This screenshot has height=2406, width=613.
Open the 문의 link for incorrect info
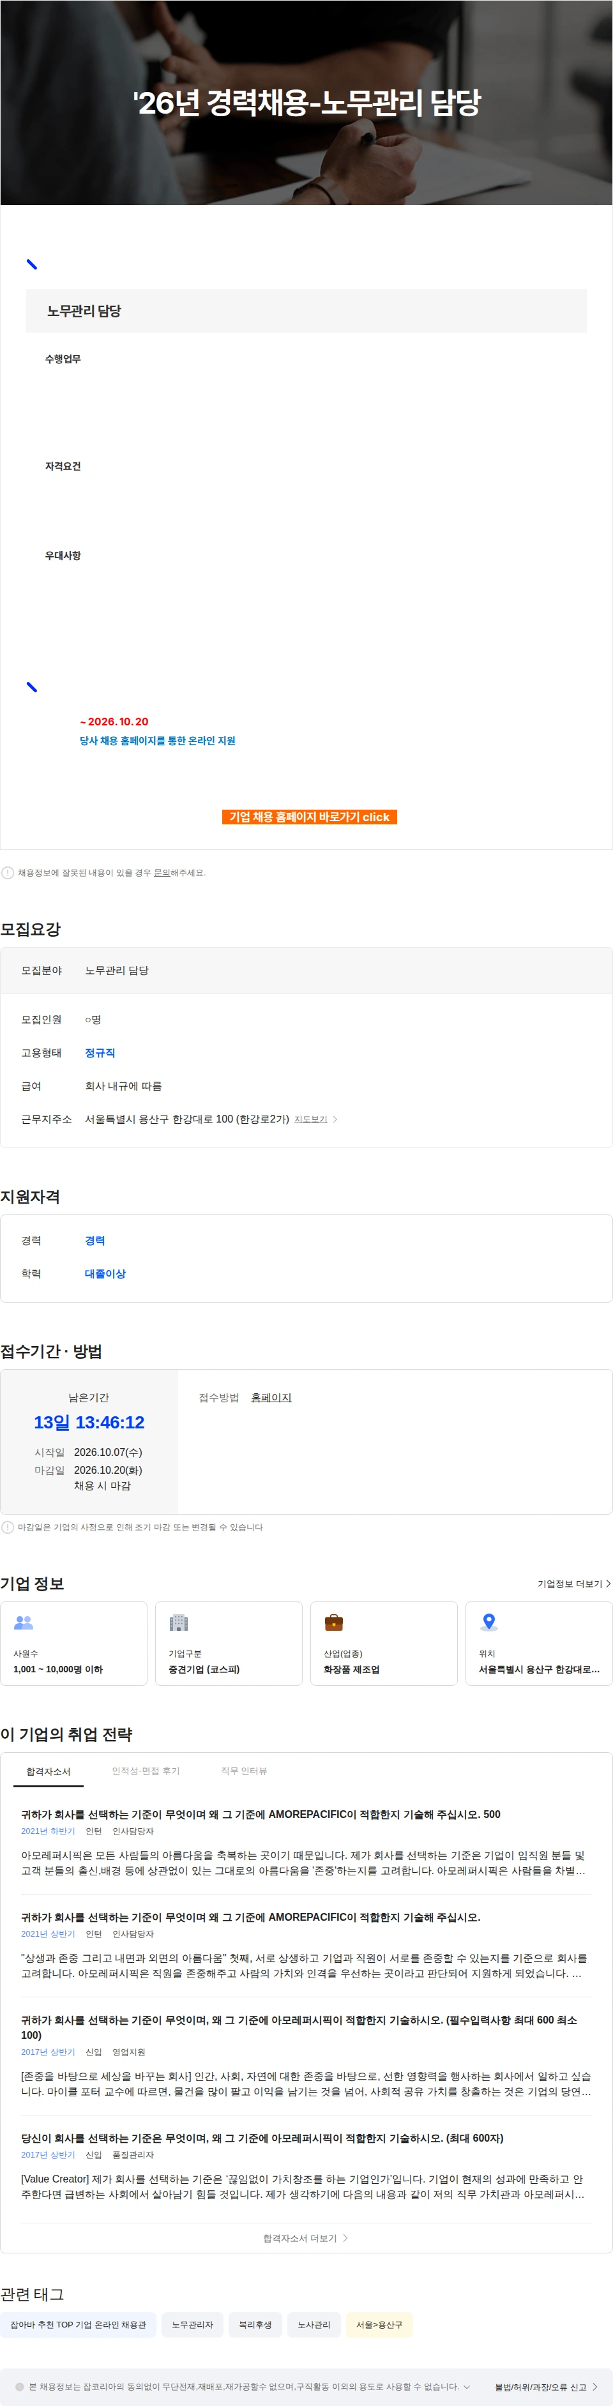click(162, 872)
